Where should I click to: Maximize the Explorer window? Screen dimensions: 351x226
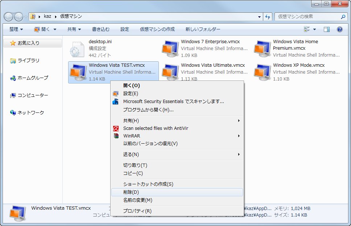click(326, 4)
